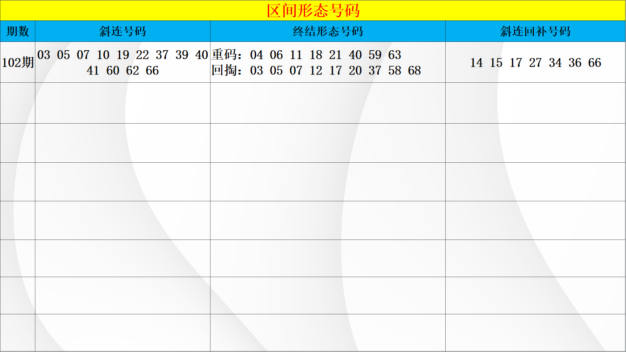Click the red title 区间形态号码

(313, 11)
